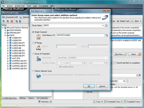Switch to the Available Machines tab
Viewport: 144px width, 108px height.
pos(10,98)
